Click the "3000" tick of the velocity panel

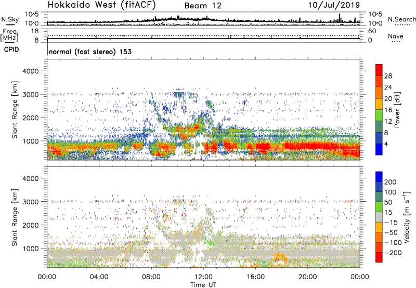pyautogui.click(x=30, y=202)
